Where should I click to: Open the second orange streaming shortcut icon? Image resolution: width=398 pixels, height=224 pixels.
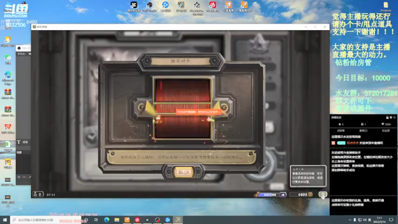(244, 5)
